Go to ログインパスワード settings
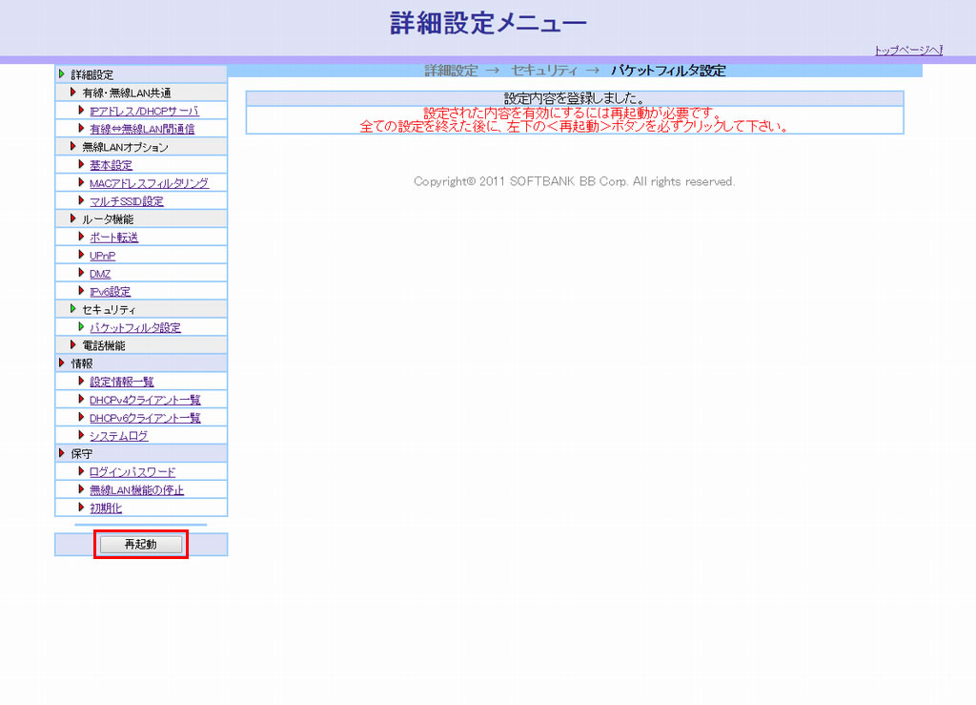The image size is (976, 705). 132,472
